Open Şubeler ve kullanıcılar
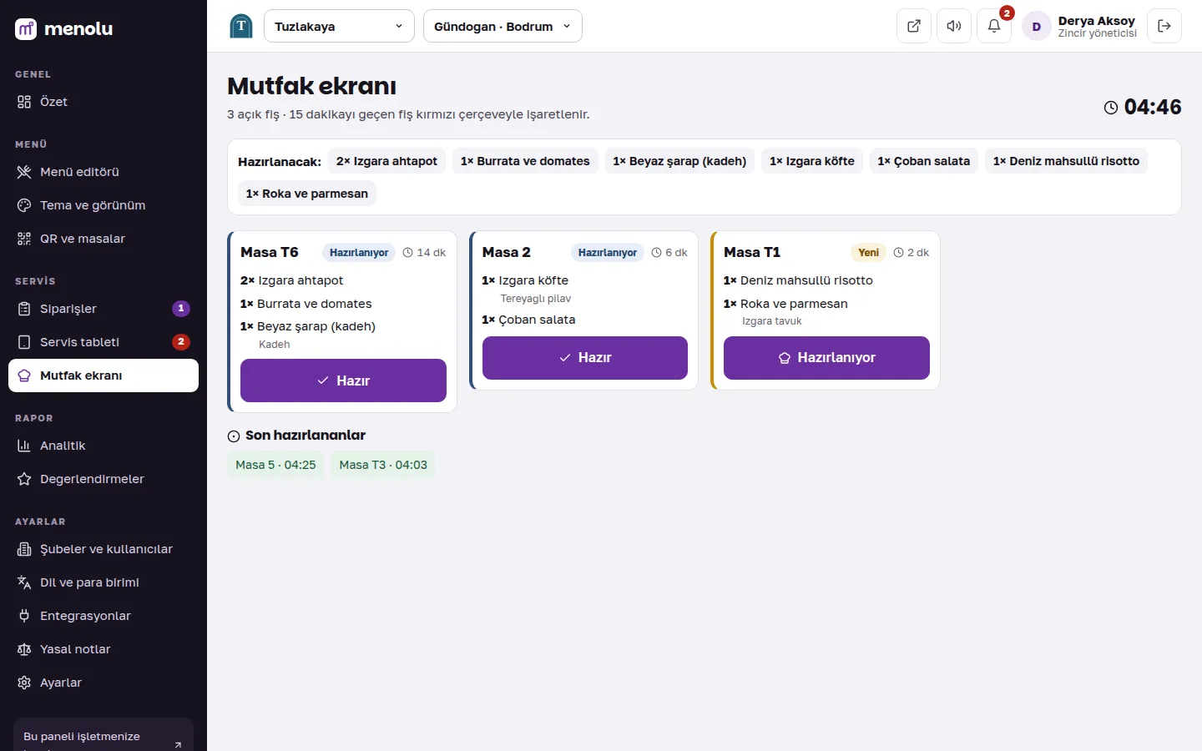 (x=104, y=549)
